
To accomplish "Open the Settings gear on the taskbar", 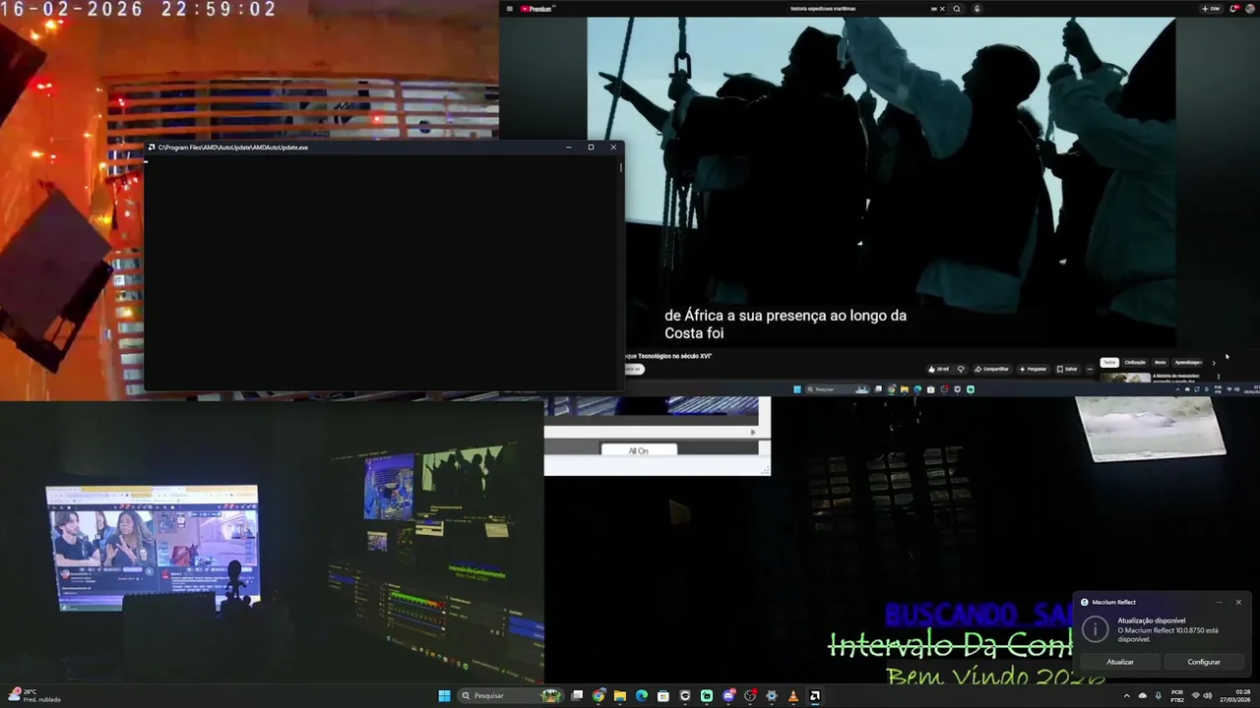I will (x=771, y=696).
